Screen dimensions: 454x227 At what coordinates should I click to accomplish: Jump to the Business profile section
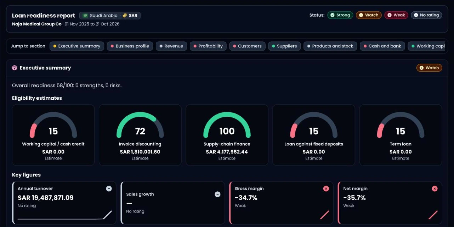[130, 46]
